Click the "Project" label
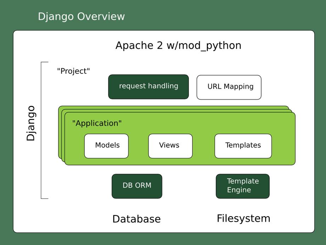Screen dimensions: 326x245 click(x=73, y=71)
